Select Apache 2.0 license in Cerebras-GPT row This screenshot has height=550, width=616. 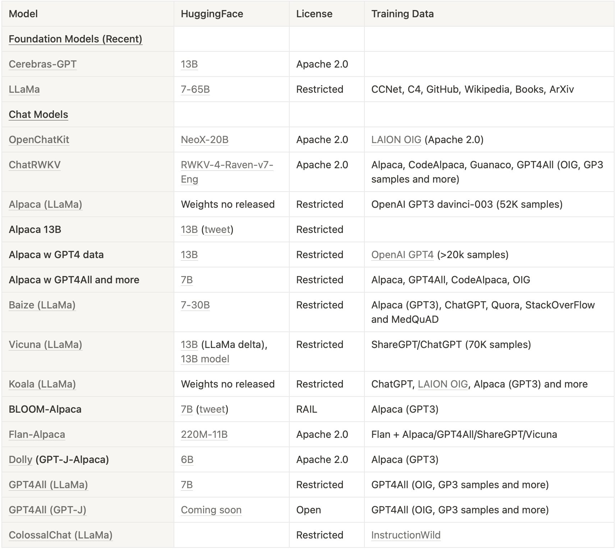[327, 64]
